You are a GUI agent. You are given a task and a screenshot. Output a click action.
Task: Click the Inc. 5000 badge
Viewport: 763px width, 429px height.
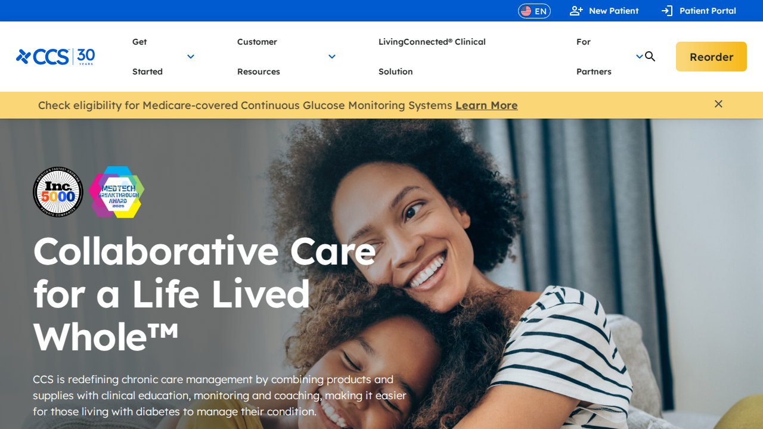(x=58, y=192)
